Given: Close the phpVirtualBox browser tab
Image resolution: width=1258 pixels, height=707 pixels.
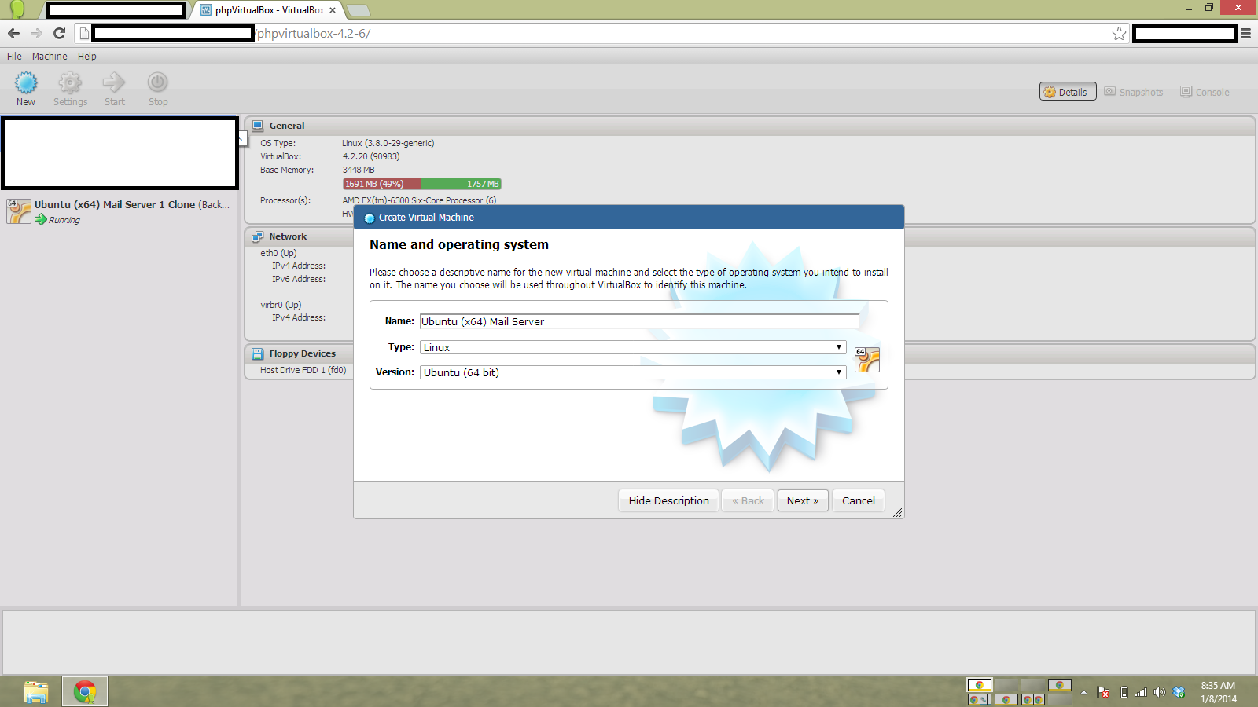Looking at the screenshot, I should click(333, 10).
